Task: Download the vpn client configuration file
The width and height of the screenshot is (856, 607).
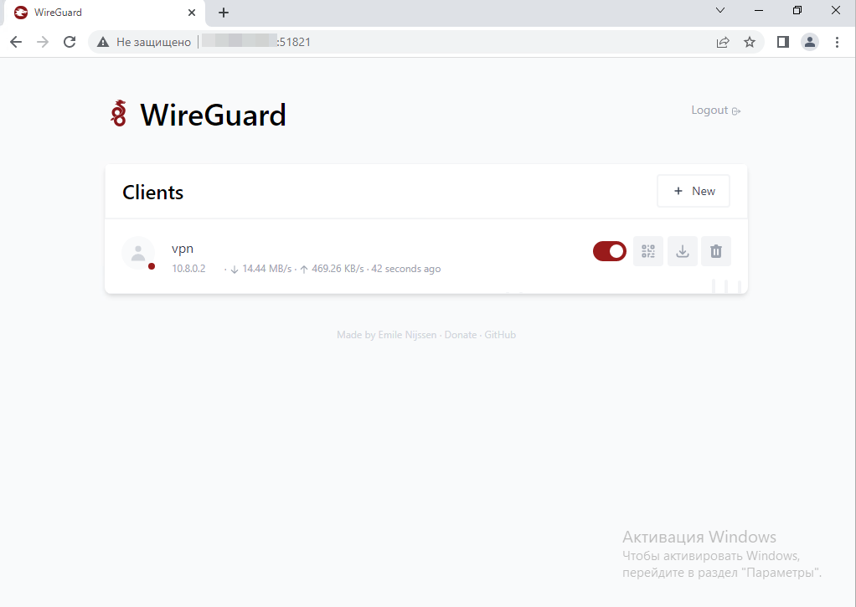Action: [682, 250]
